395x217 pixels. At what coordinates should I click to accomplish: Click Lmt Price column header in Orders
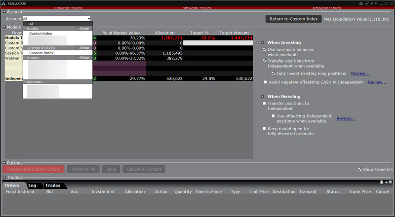pyautogui.click(x=259, y=191)
